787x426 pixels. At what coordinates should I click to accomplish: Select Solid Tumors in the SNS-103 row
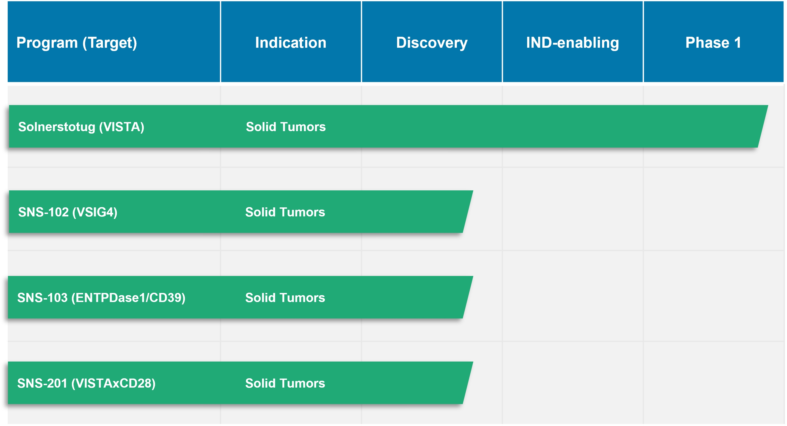click(285, 298)
